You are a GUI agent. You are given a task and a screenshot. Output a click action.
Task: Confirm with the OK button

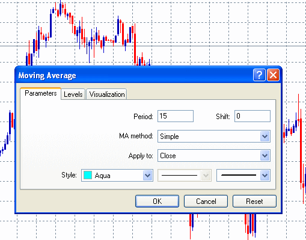pos(157,201)
